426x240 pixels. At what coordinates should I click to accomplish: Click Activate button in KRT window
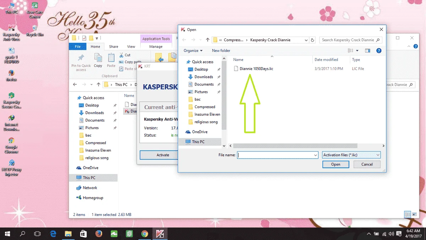point(163,155)
